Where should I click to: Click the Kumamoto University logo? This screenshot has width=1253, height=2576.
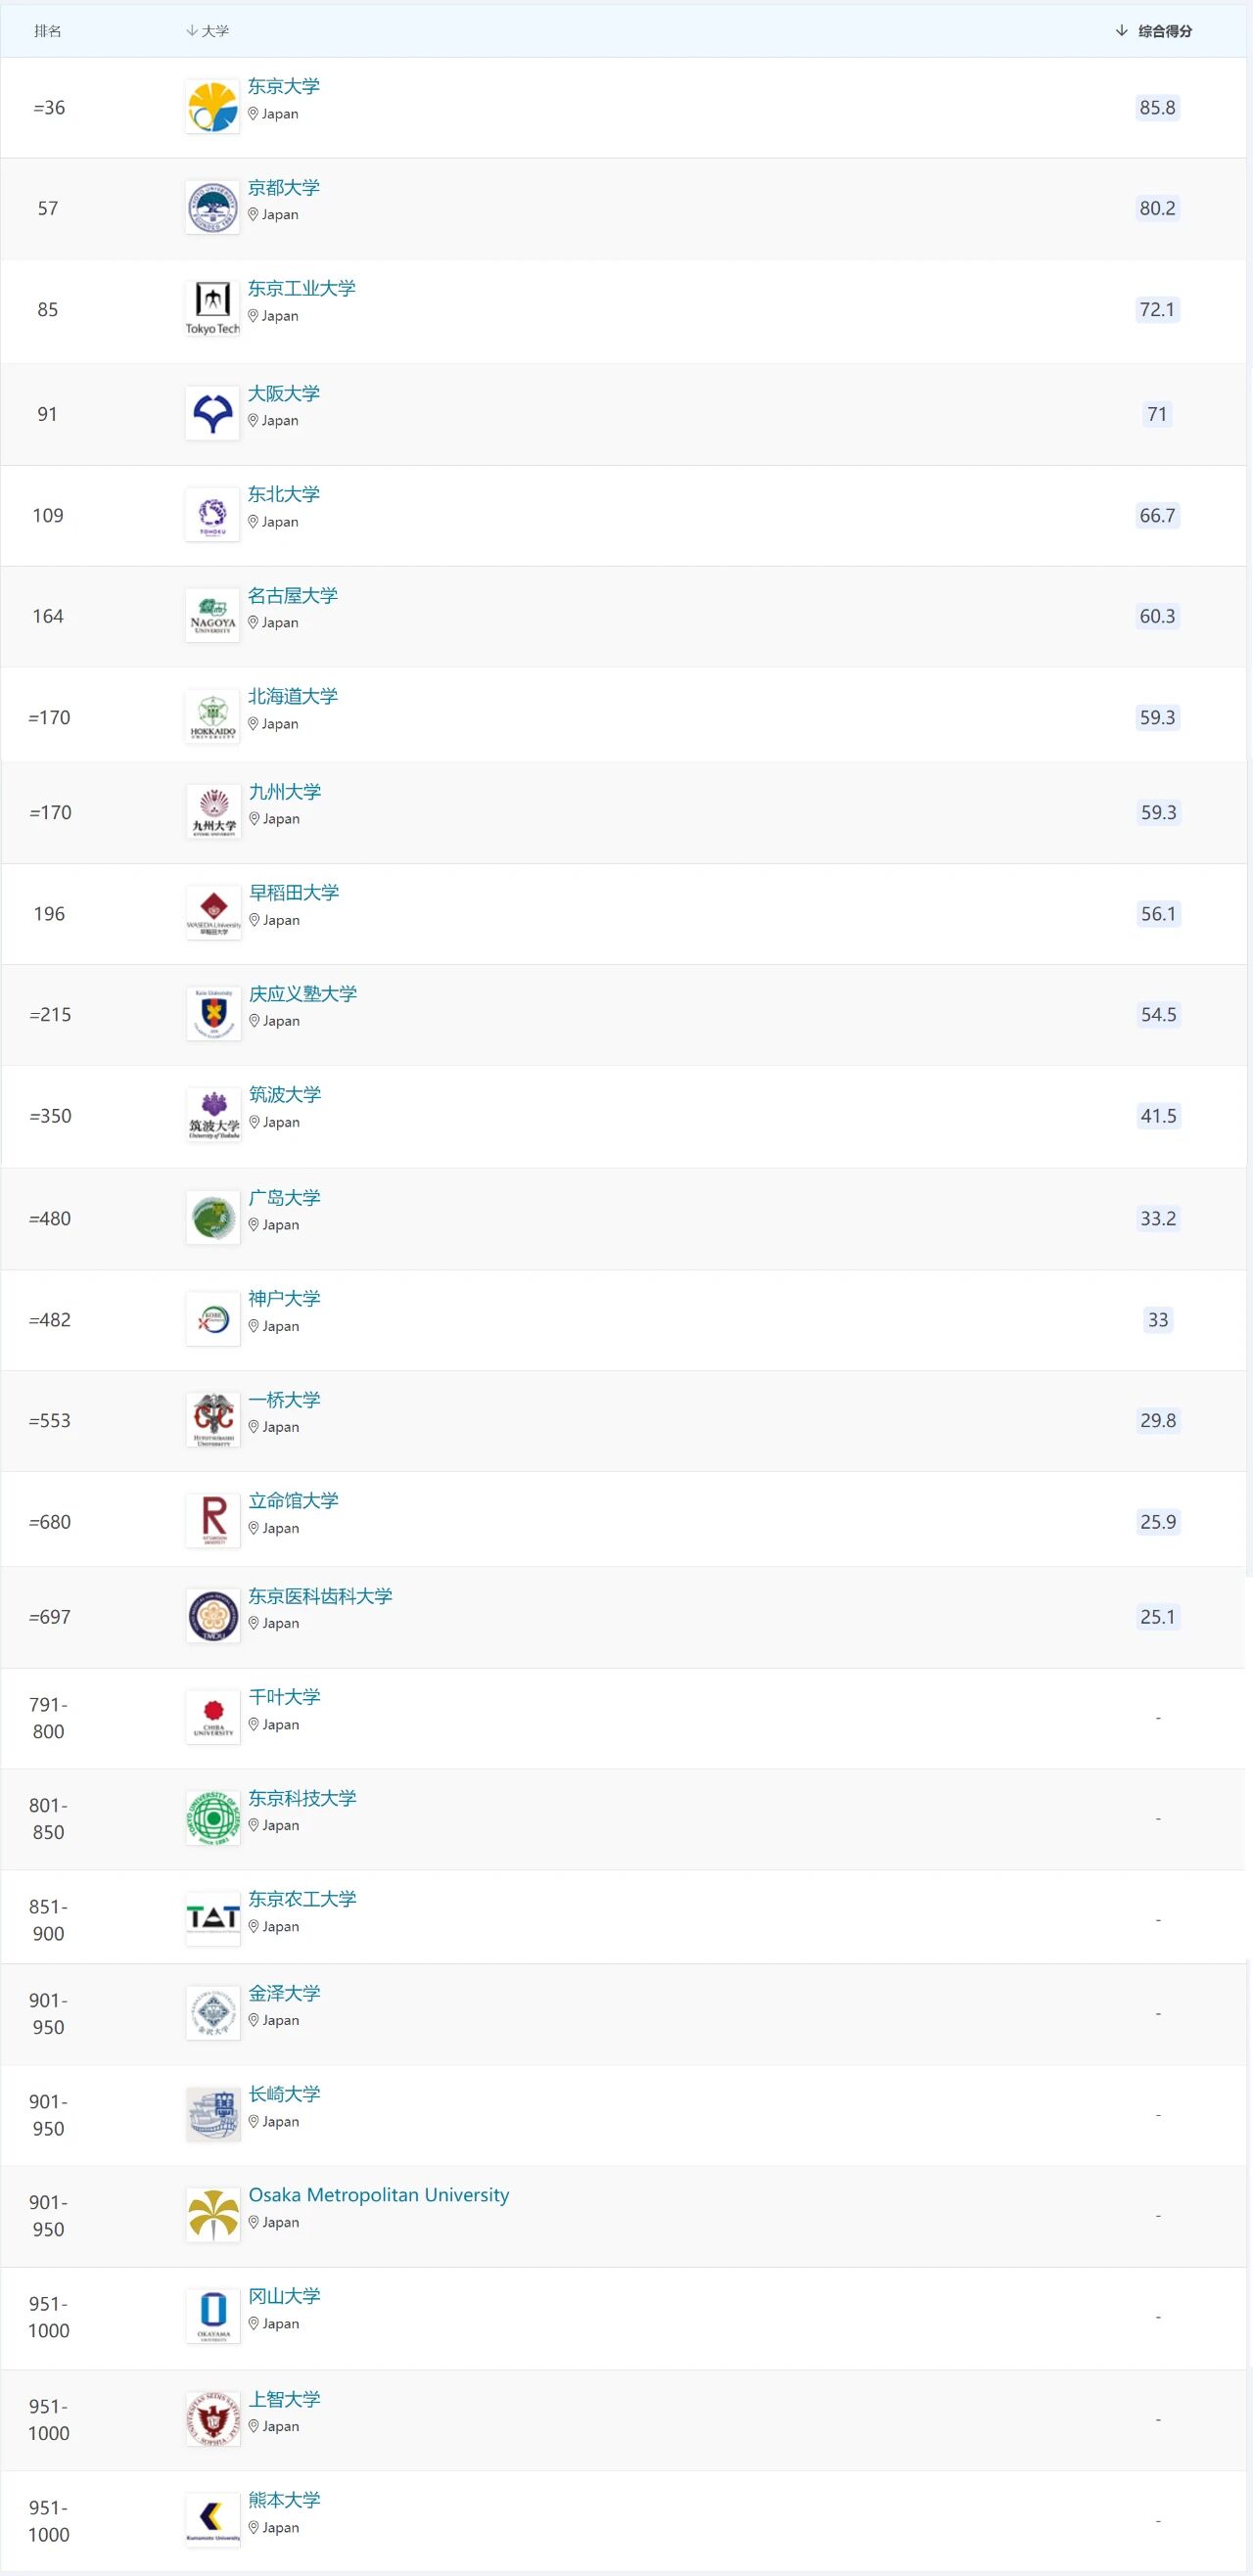point(213,2519)
